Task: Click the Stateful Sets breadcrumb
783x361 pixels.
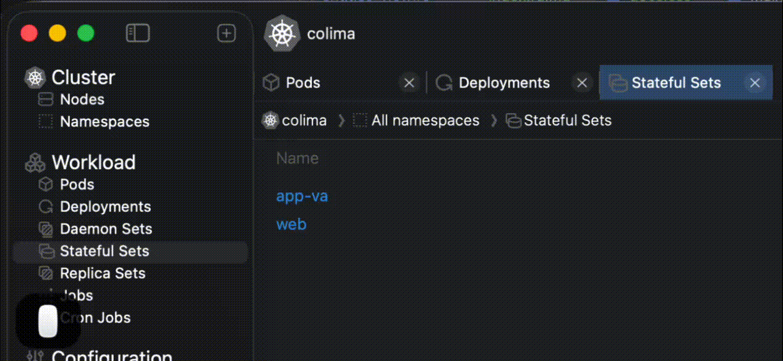Action: click(567, 121)
